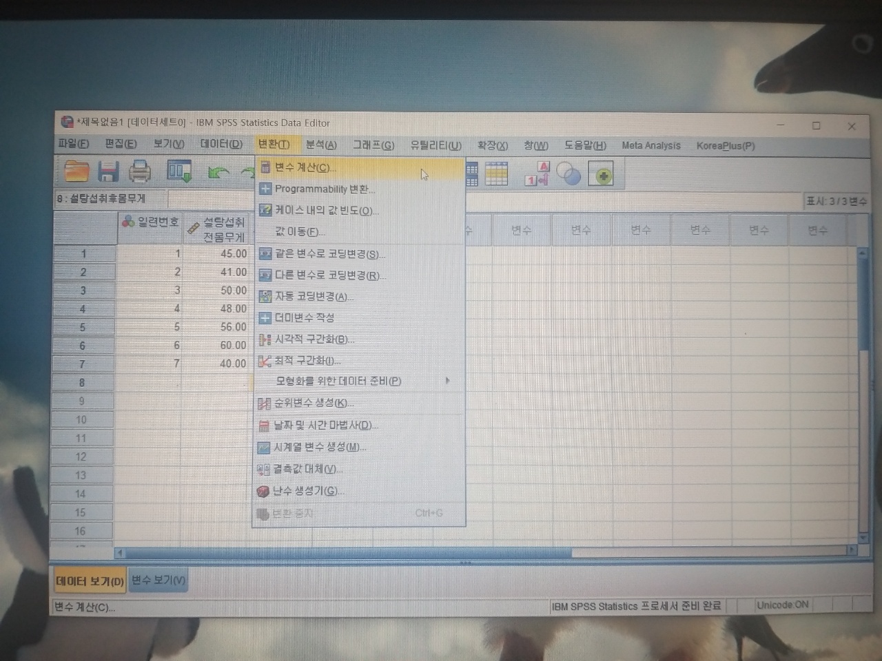
Task: Select Programmability 변환 menu entry
Action: pos(359,189)
